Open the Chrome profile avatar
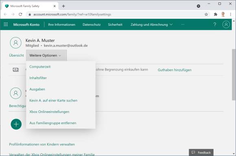The width and height of the screenshot is (236, 156). tap(223, 14)
